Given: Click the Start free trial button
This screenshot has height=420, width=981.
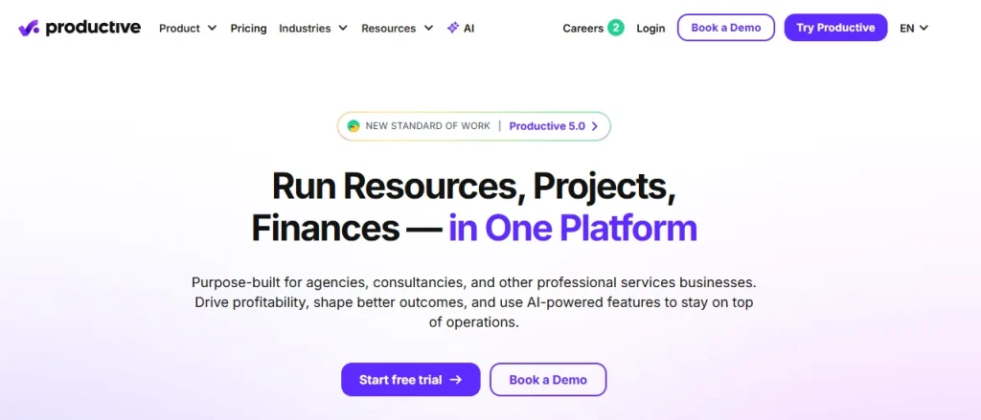Looking at the screenshot, I should click(x=410, y=380).
